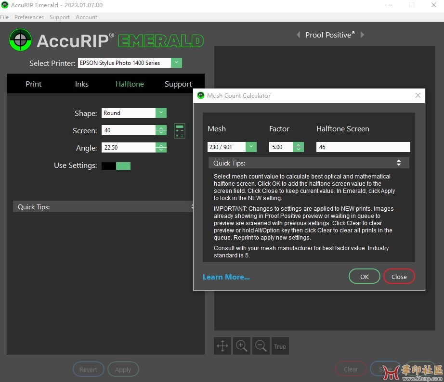Screen dimensions: 444x382
Task: Go to next panel with right arrow
Action: point(363,35)
